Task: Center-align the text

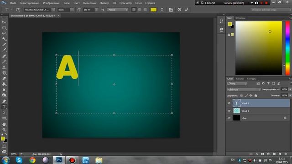Action: pos(140,10)
